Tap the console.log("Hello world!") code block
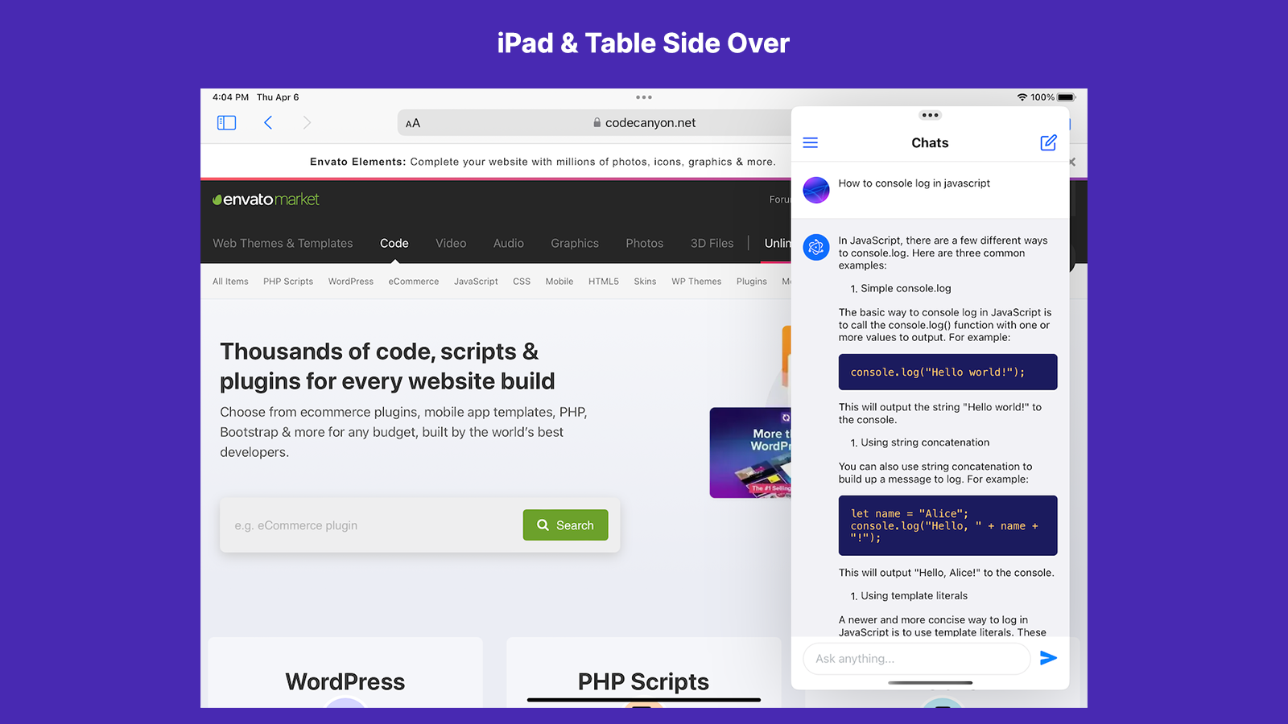The image size is (1288, 724). (x=947, y=372)
